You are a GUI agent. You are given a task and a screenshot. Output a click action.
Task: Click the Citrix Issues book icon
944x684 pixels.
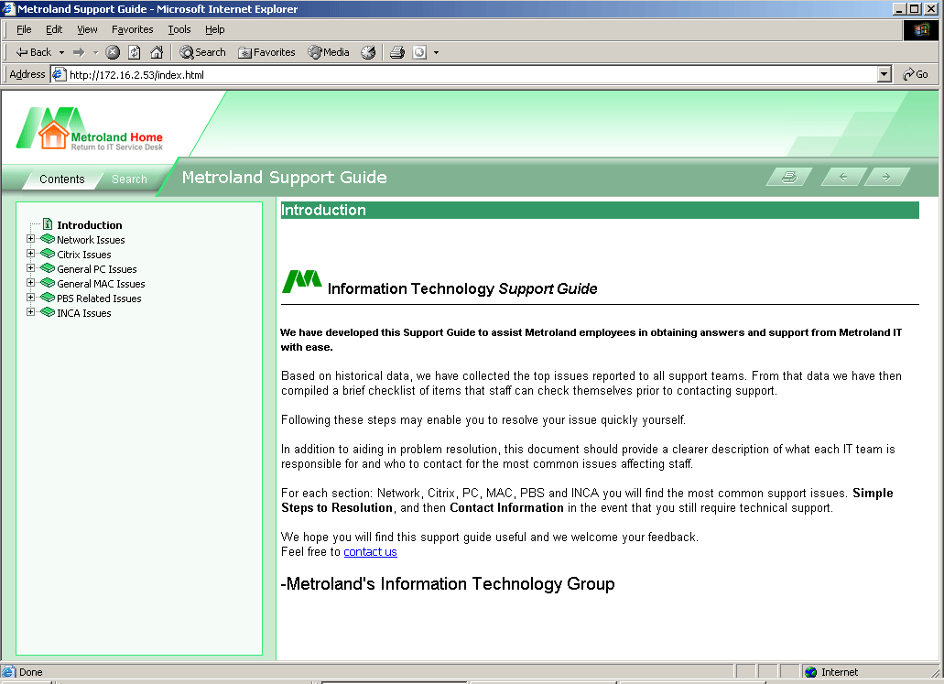coord(48,254)
